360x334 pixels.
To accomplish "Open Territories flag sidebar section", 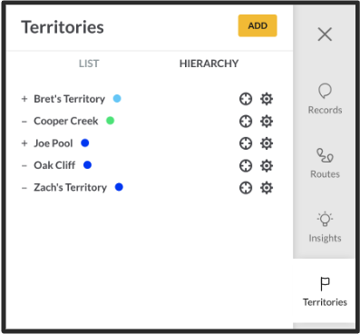I will 325,291.
